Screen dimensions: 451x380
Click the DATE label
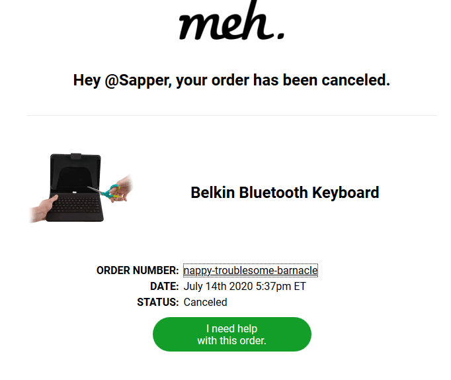pos(165,286)
